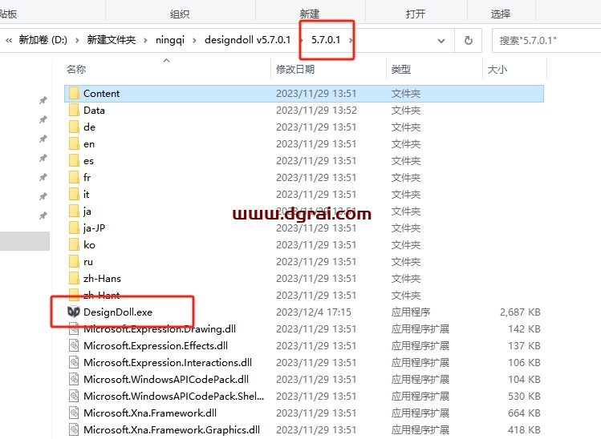Select the DesignDoll.exe file name
Image resolution: width=601 pixels, height=439 pixels.
coord(118,312)
